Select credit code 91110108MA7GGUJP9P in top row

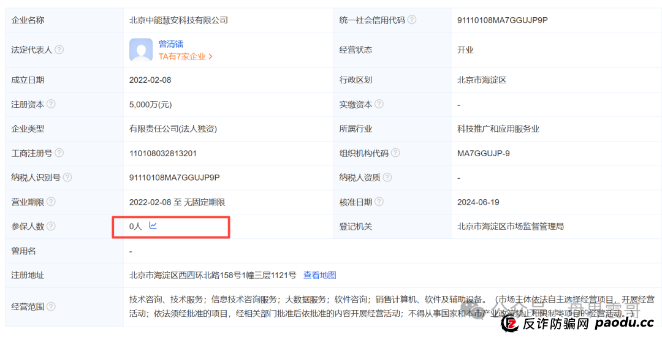(x=503, y=20)
